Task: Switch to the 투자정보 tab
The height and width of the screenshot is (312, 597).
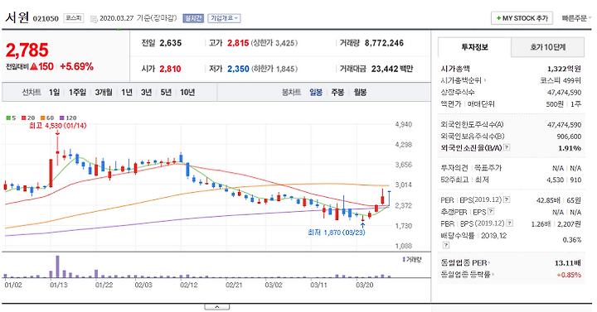Action: tap(474, 47)
